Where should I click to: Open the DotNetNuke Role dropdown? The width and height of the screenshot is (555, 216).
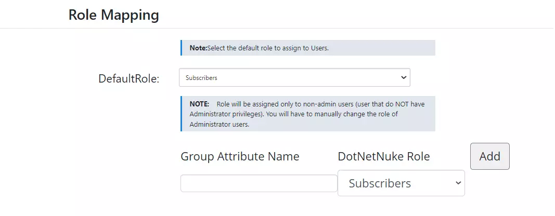pyautogui.click(x=401, y=183)
